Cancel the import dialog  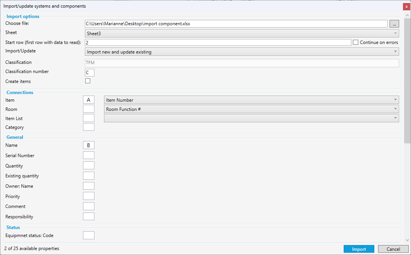click(393, 249)
